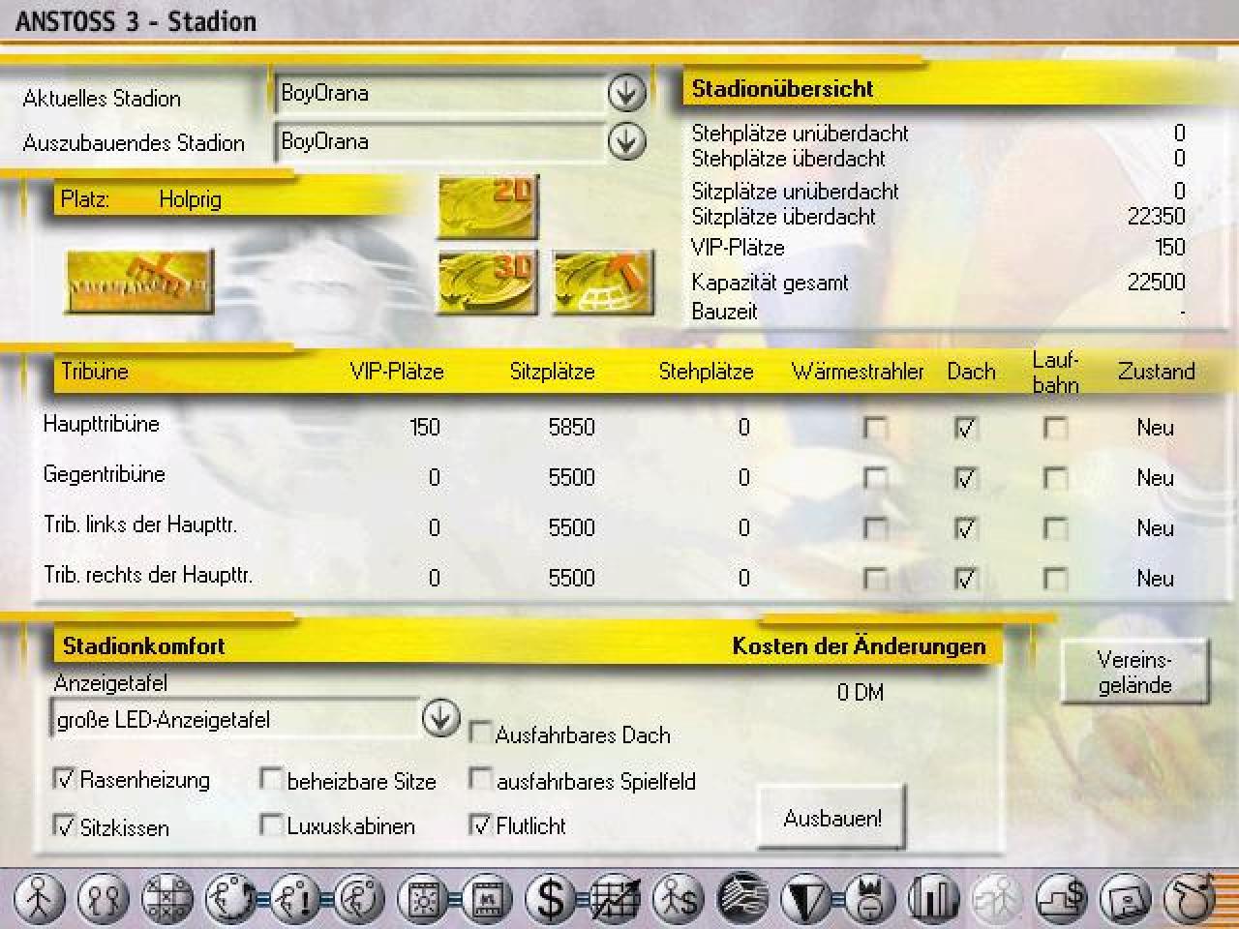
Task: Click the Gegentribüne row label
Action: [105, 474]
